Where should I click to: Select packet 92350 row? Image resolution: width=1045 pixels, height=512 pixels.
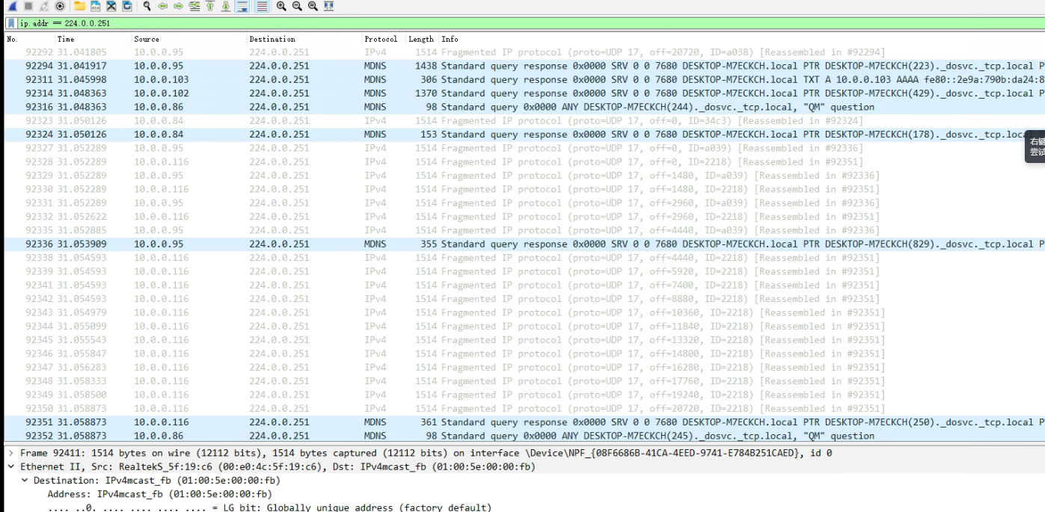pyautogui.click(x=524, y=408)
